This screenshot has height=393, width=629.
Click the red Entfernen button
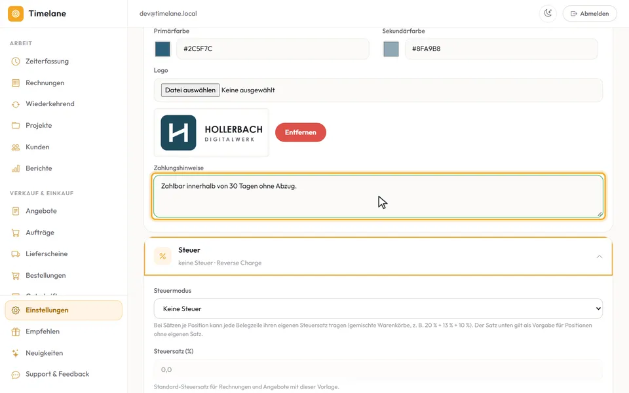[x=301, y=132]
